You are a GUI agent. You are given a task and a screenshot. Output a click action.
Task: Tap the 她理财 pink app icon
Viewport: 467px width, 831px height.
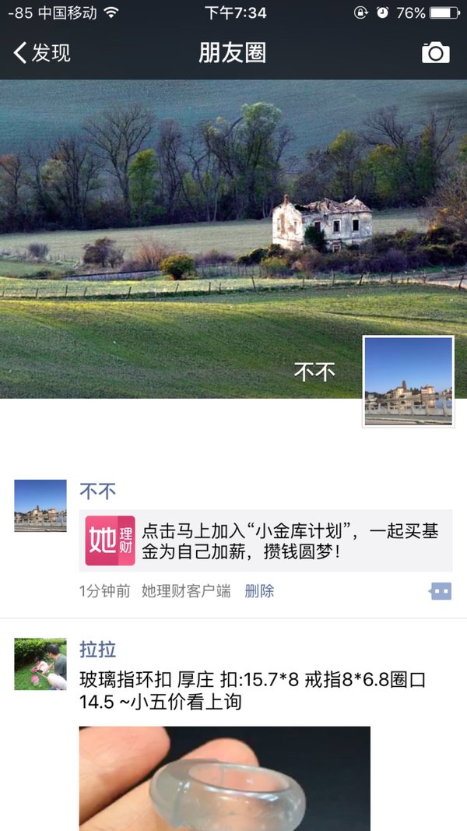tap(110, 541)
